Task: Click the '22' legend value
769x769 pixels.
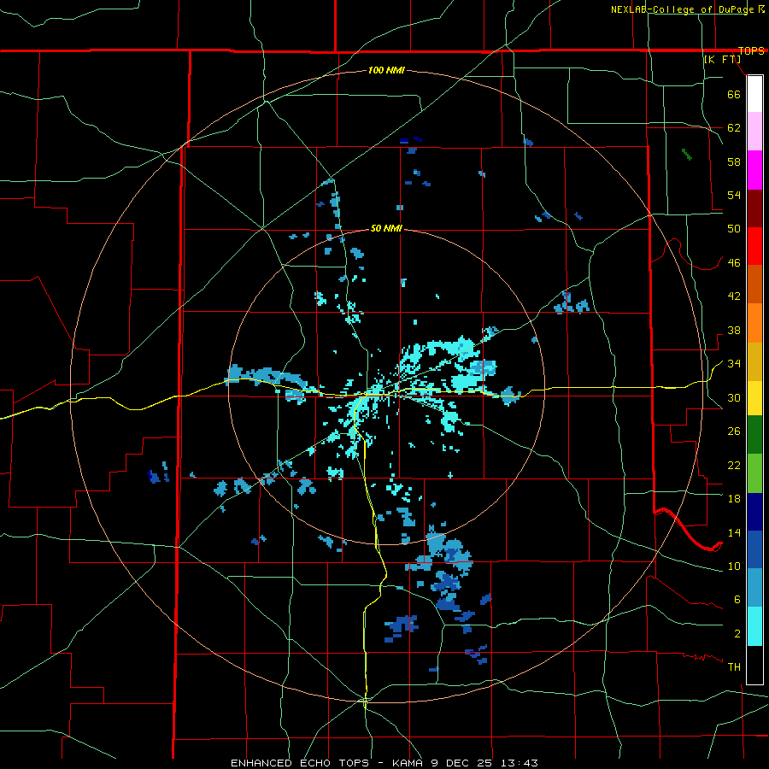Action: (x=734, y=466)
